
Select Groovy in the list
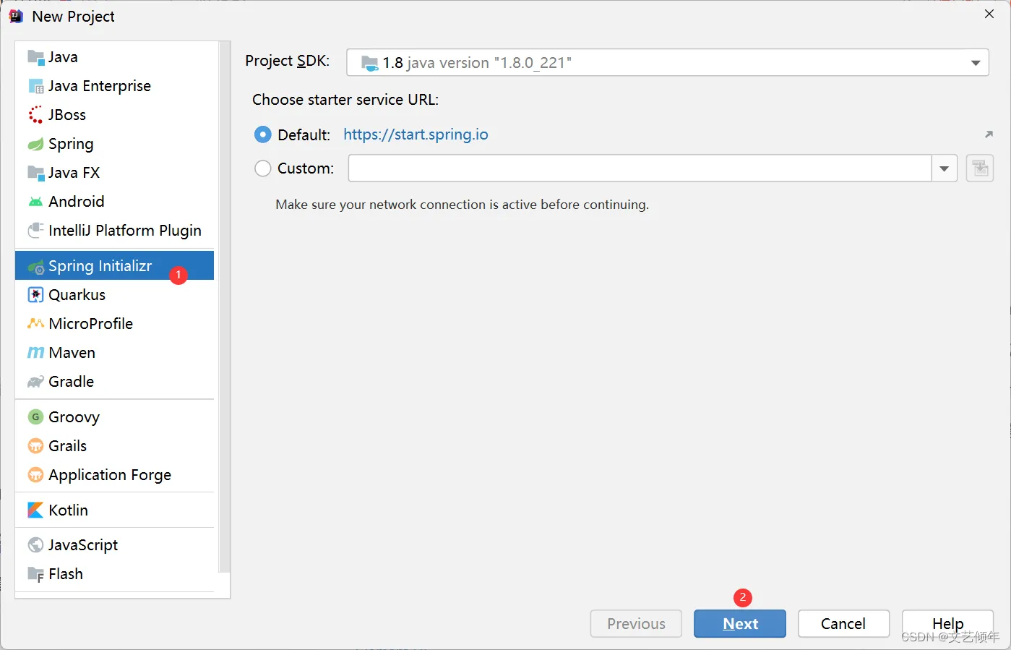(x=114, y=417)
